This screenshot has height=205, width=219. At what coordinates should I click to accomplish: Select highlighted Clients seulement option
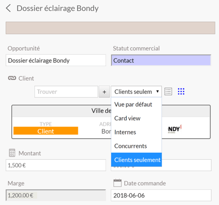tap(137, 160)
